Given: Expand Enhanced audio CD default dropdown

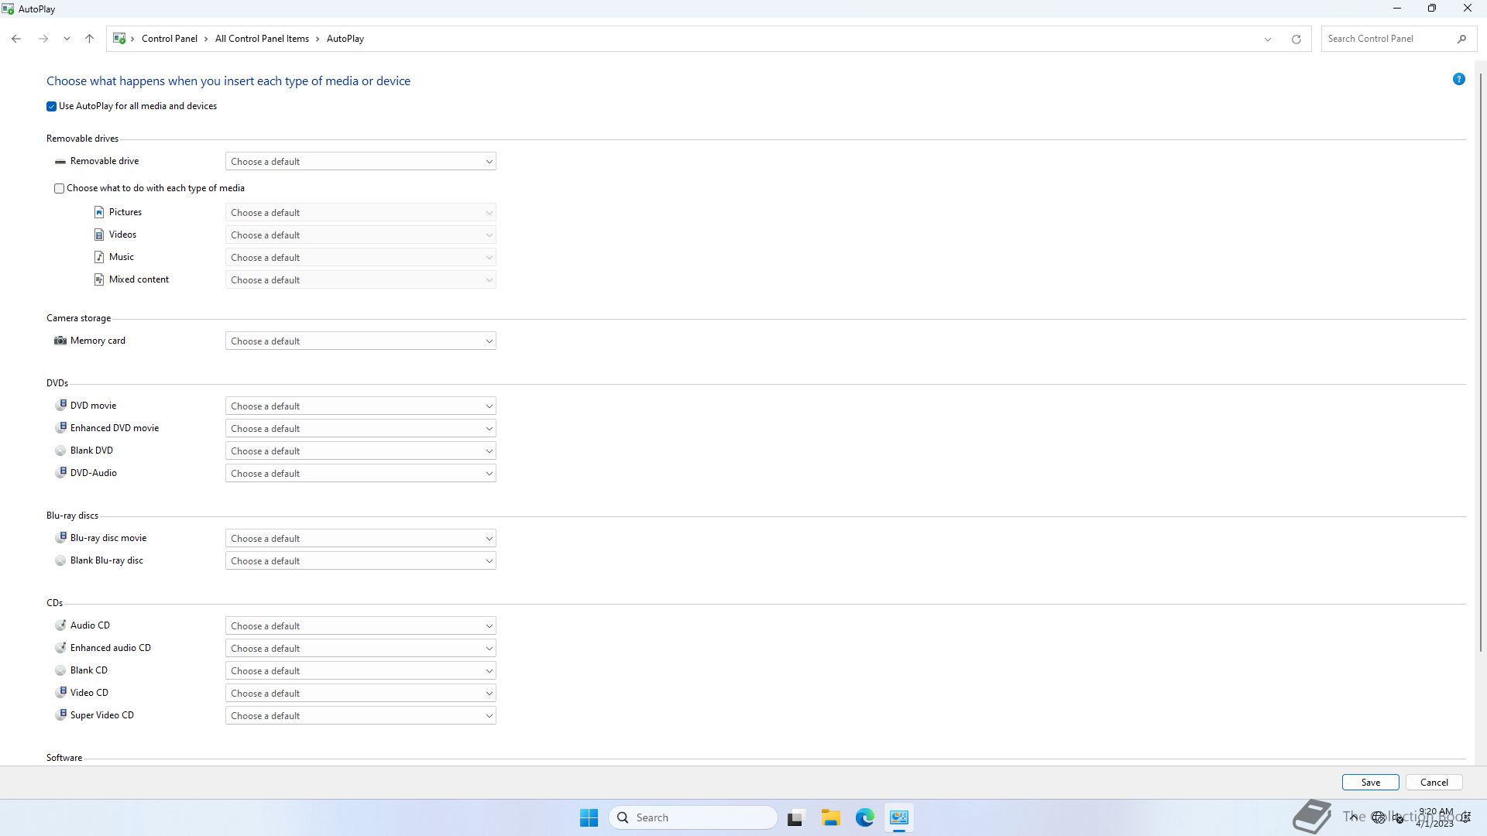Looking at the screenshot, I should pos(360,648).
